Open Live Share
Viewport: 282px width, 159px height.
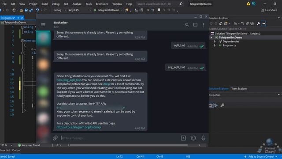[x=269, y=10]
